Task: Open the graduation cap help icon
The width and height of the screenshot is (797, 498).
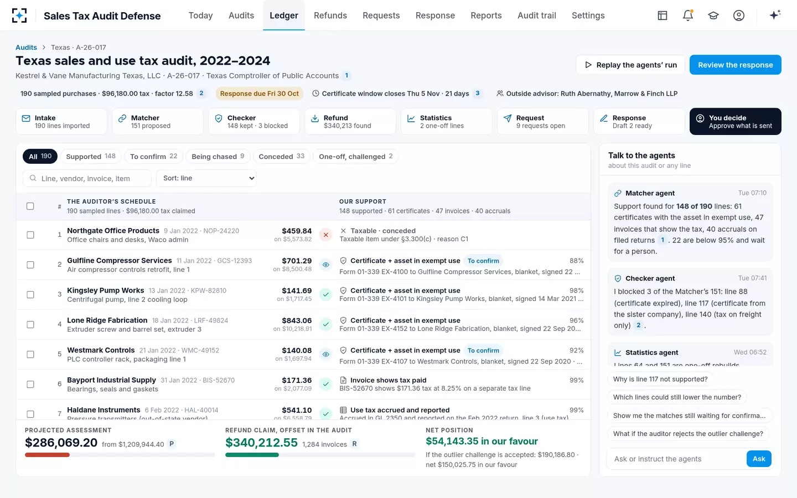Action: [713, 15]
